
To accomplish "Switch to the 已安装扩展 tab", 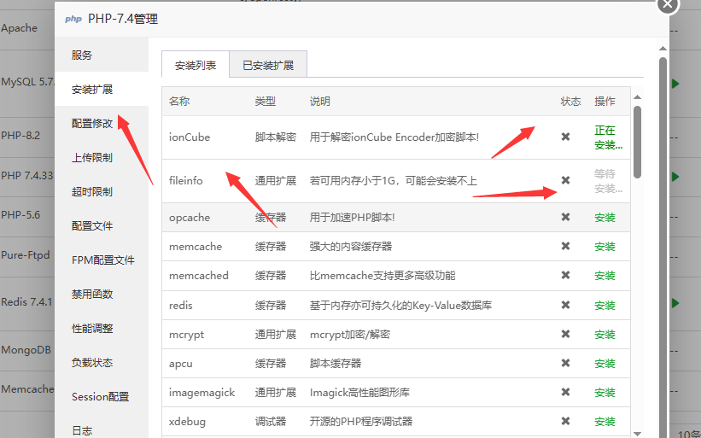I will [x=267, y=65].
